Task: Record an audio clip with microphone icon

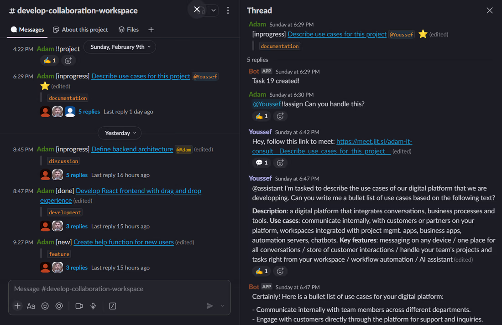Action: pos(93,306)
